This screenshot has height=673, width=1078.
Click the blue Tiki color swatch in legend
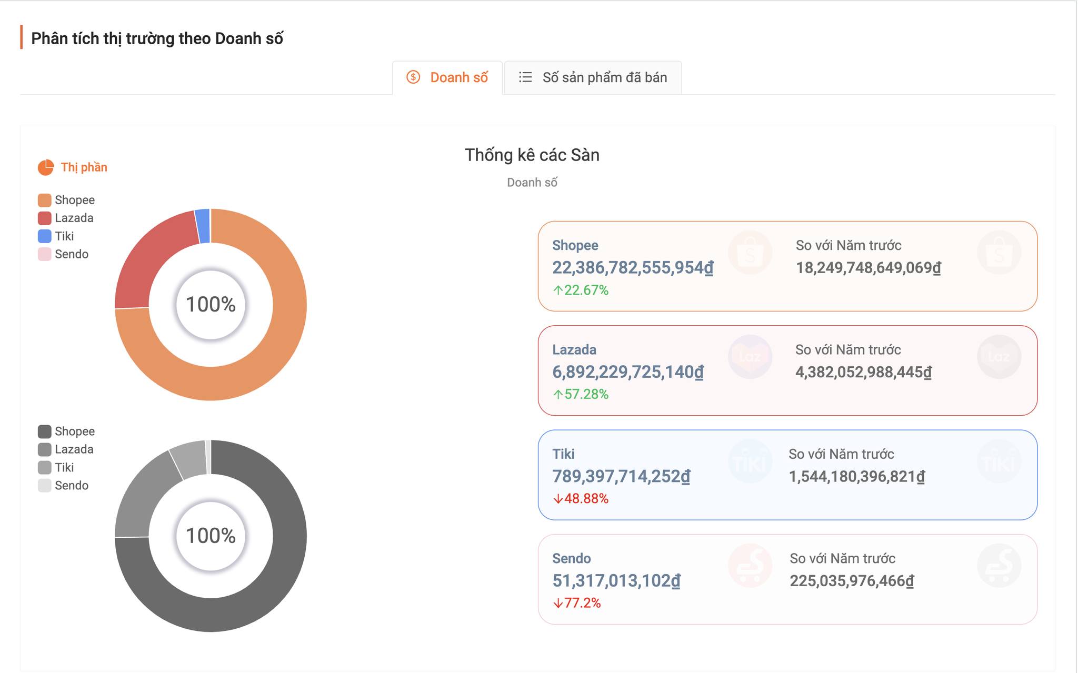pyautogui.click(x=45, y=236)
